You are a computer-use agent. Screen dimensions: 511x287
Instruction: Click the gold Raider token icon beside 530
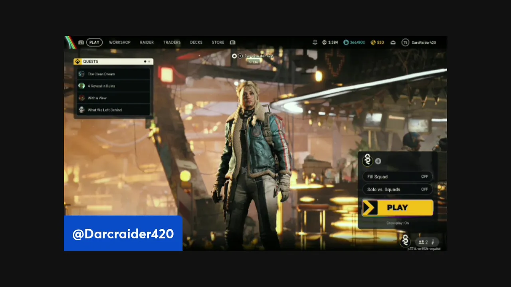[x=373, y=42]
